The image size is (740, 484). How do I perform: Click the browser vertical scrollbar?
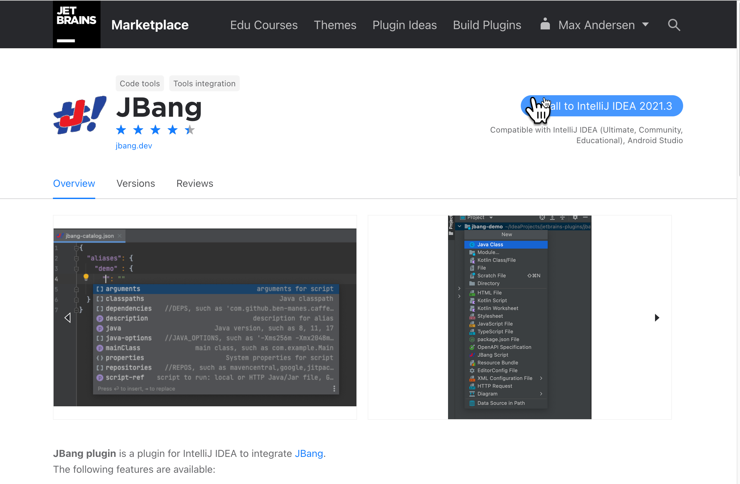point(738,89)
